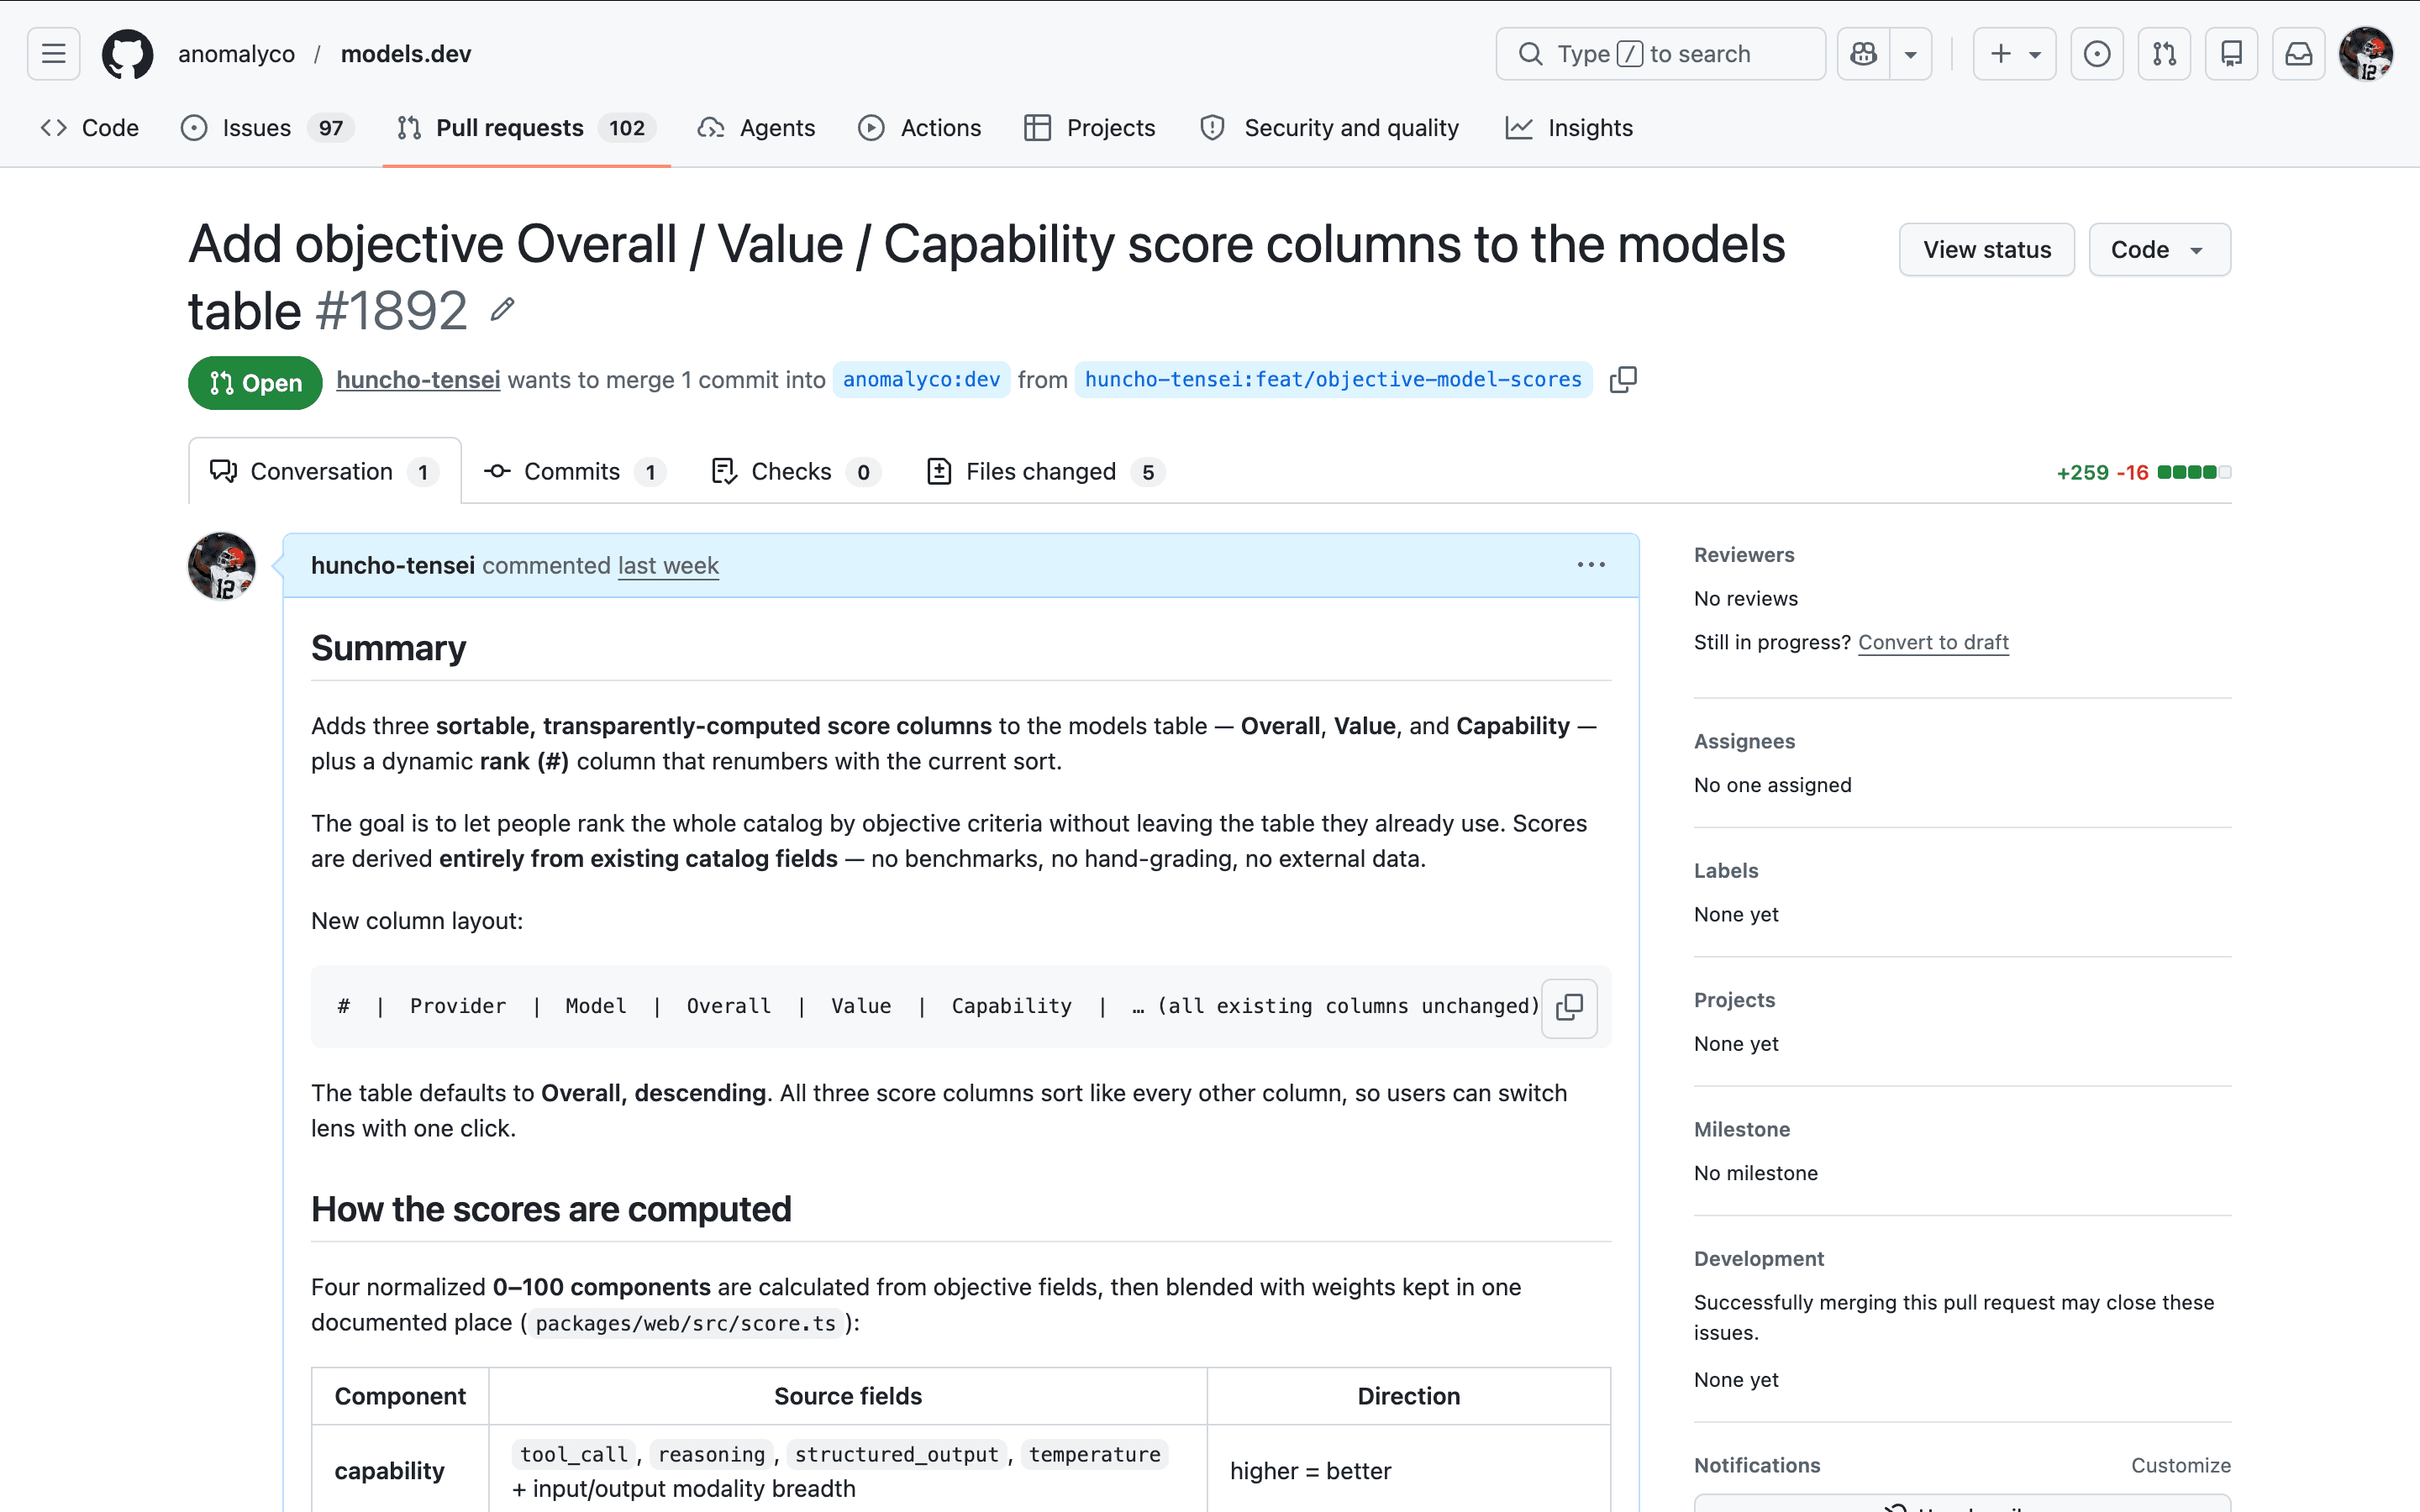The image size is (2420, 1512).
Task: Open the anomalyco:dev base branch link
Action: 921,380
